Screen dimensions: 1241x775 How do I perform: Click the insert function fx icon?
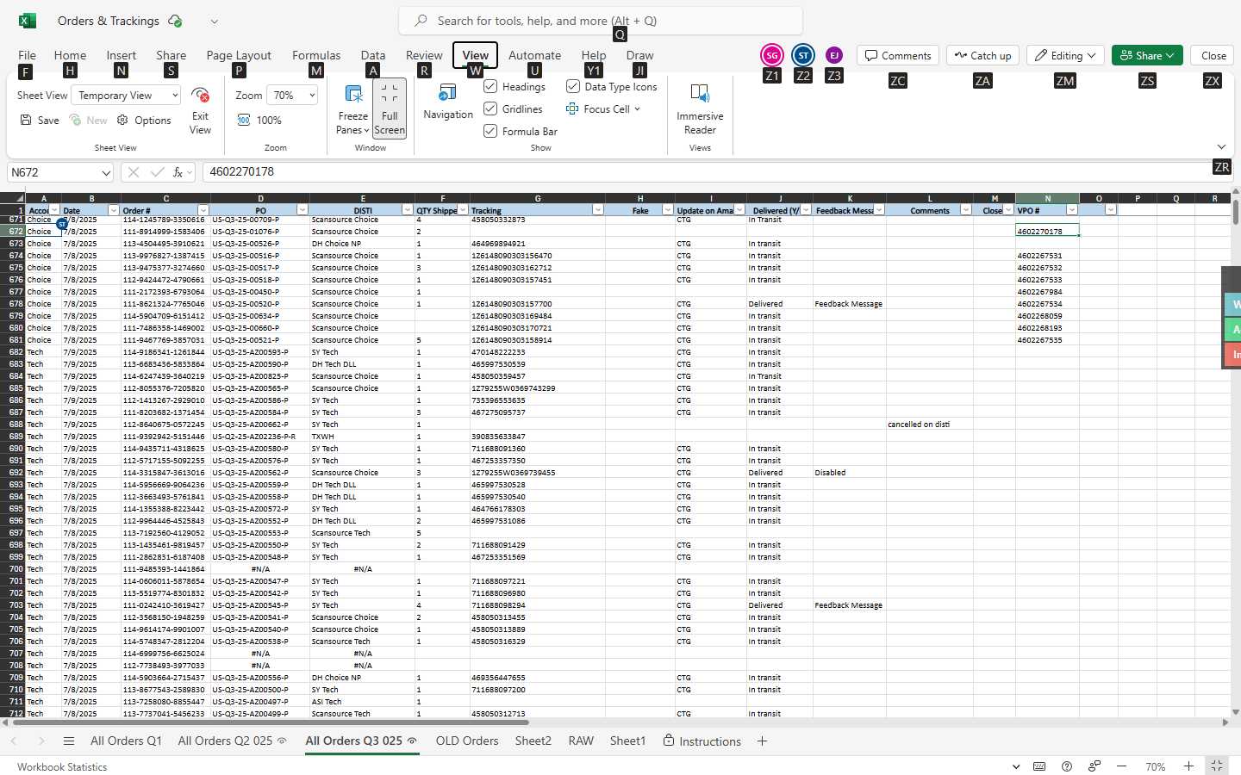[178, 172]
